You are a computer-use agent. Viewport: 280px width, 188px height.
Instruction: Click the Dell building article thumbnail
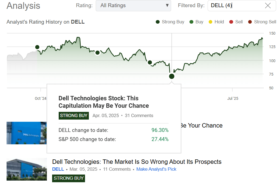[27, 169]
